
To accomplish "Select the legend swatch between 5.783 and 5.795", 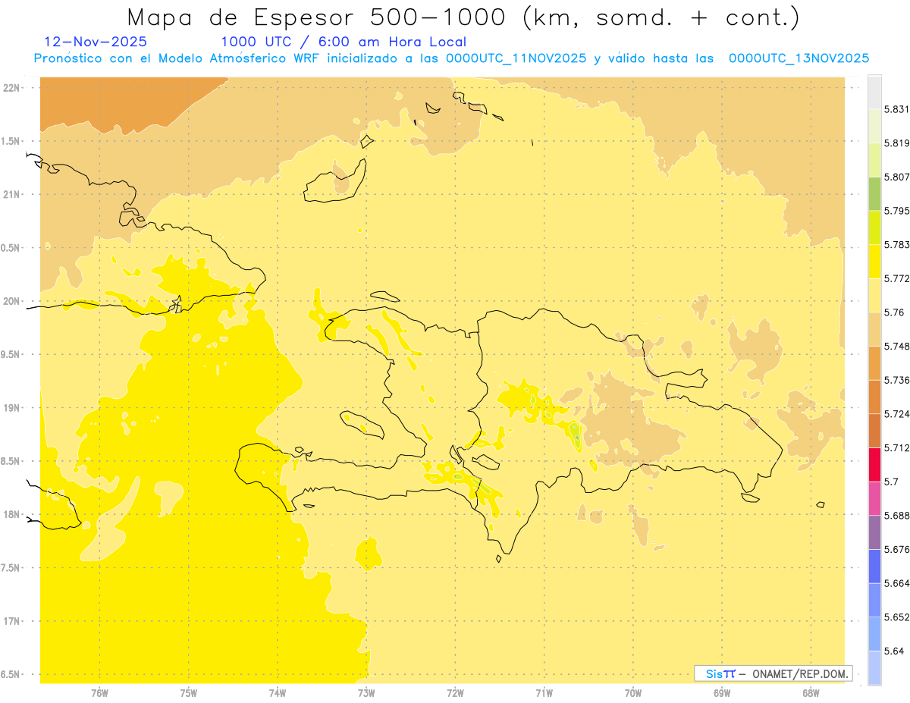I will pos(874,228).
